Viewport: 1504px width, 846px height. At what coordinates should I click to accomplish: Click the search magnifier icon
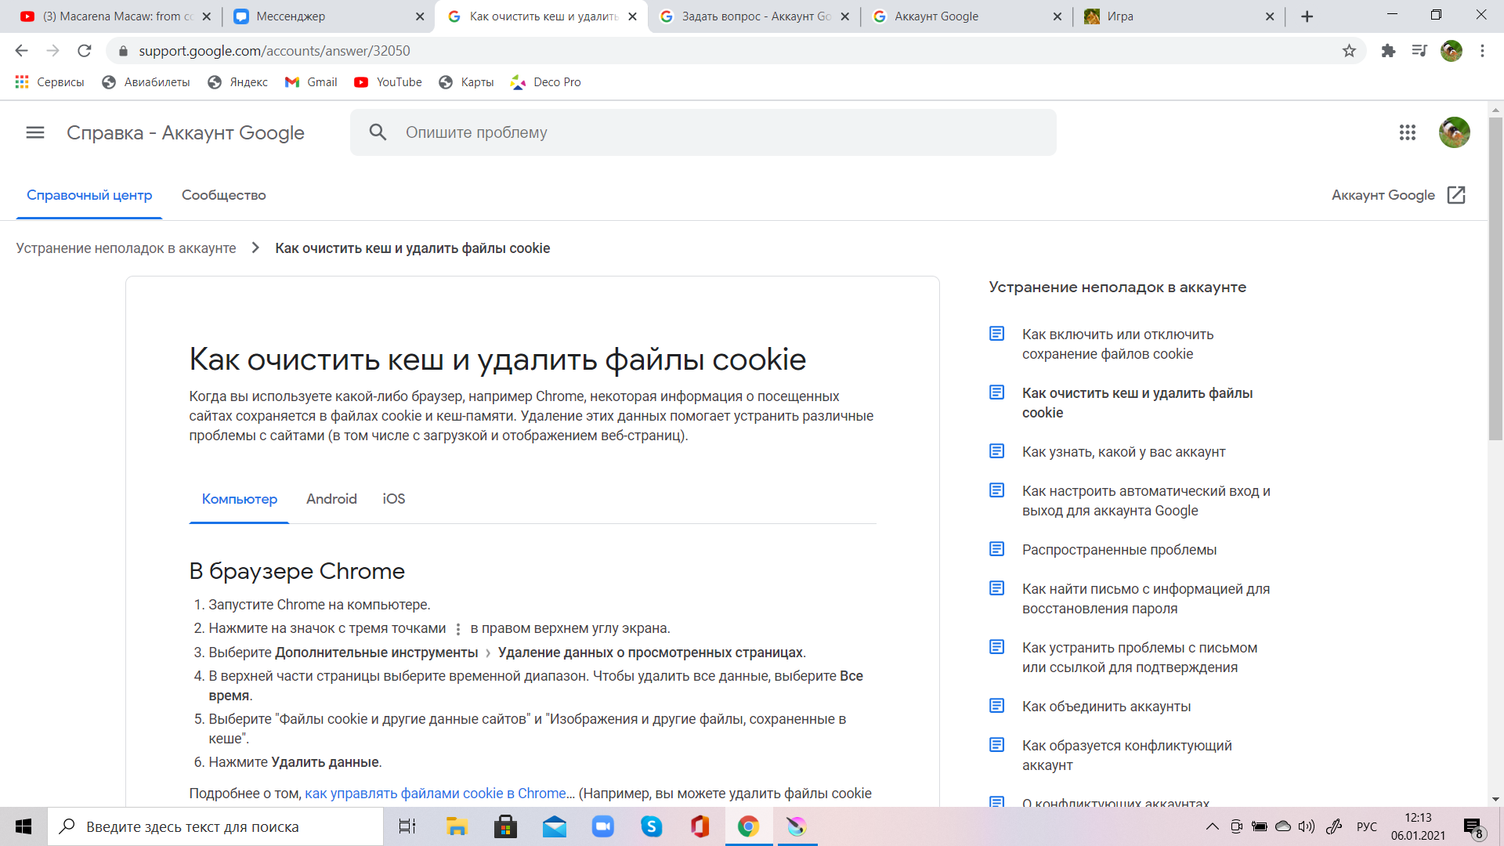point(378,132)
